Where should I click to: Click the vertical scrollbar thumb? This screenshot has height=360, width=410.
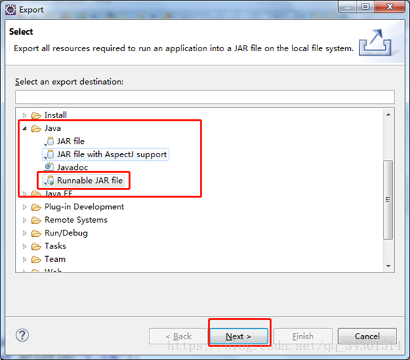(x=388, y=200)
